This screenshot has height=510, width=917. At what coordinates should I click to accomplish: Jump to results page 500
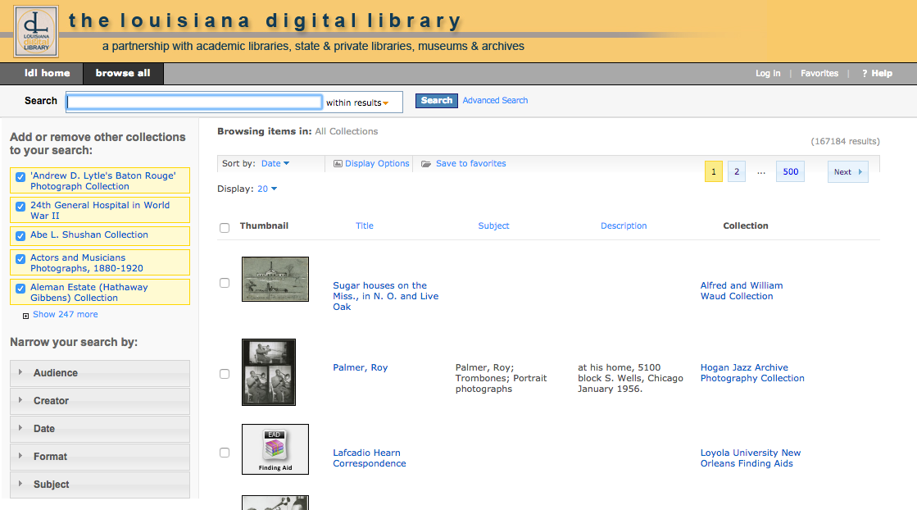791,172
